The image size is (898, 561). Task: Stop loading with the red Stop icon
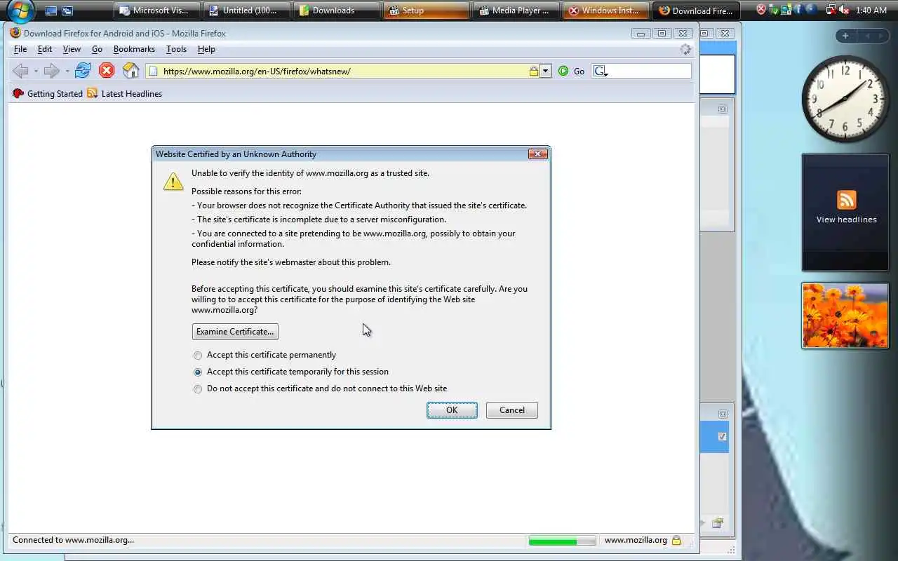107,70
